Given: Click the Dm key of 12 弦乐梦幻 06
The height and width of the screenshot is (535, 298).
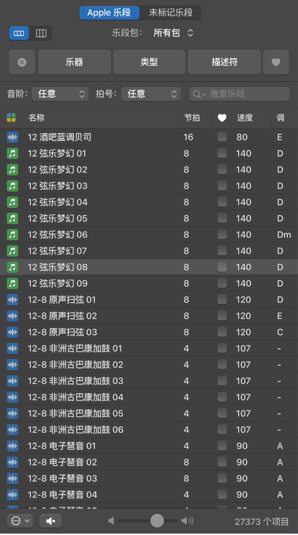Looking at the screenshot, I should coord(284,235).
